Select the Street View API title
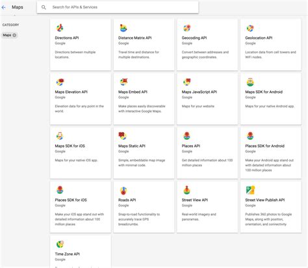308x268 pixels. click(x=194, y=200)
